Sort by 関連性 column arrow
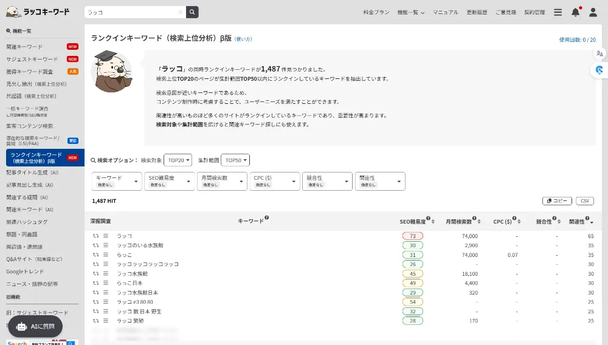 point(592,222)
